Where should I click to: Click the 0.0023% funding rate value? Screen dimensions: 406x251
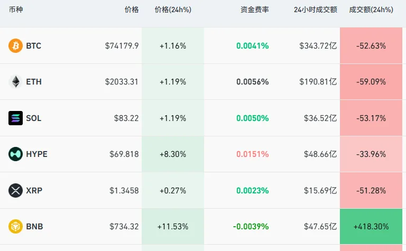click(253, 190)
